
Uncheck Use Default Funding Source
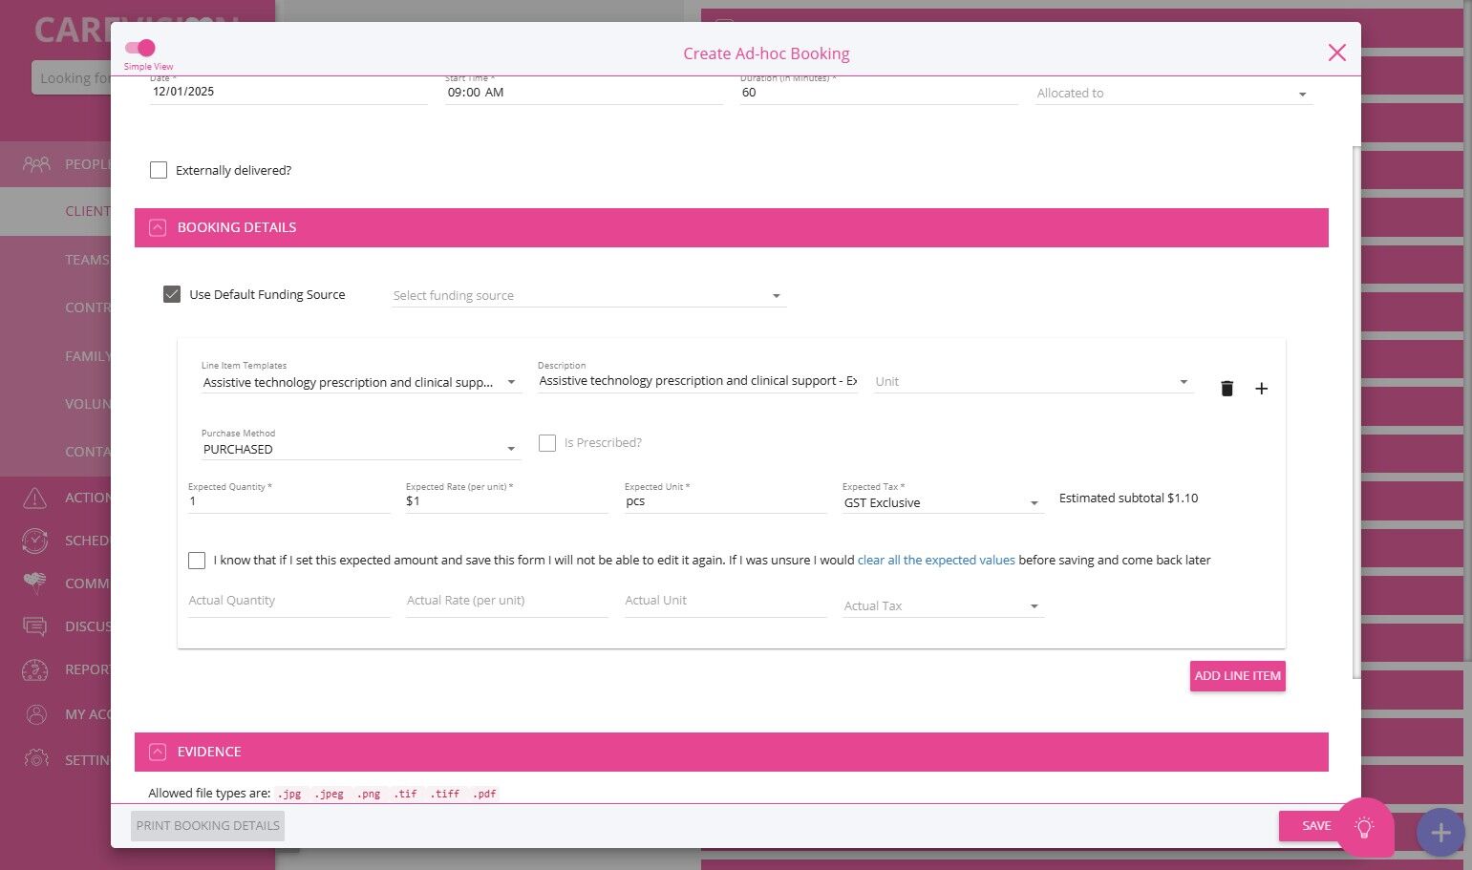172,294
